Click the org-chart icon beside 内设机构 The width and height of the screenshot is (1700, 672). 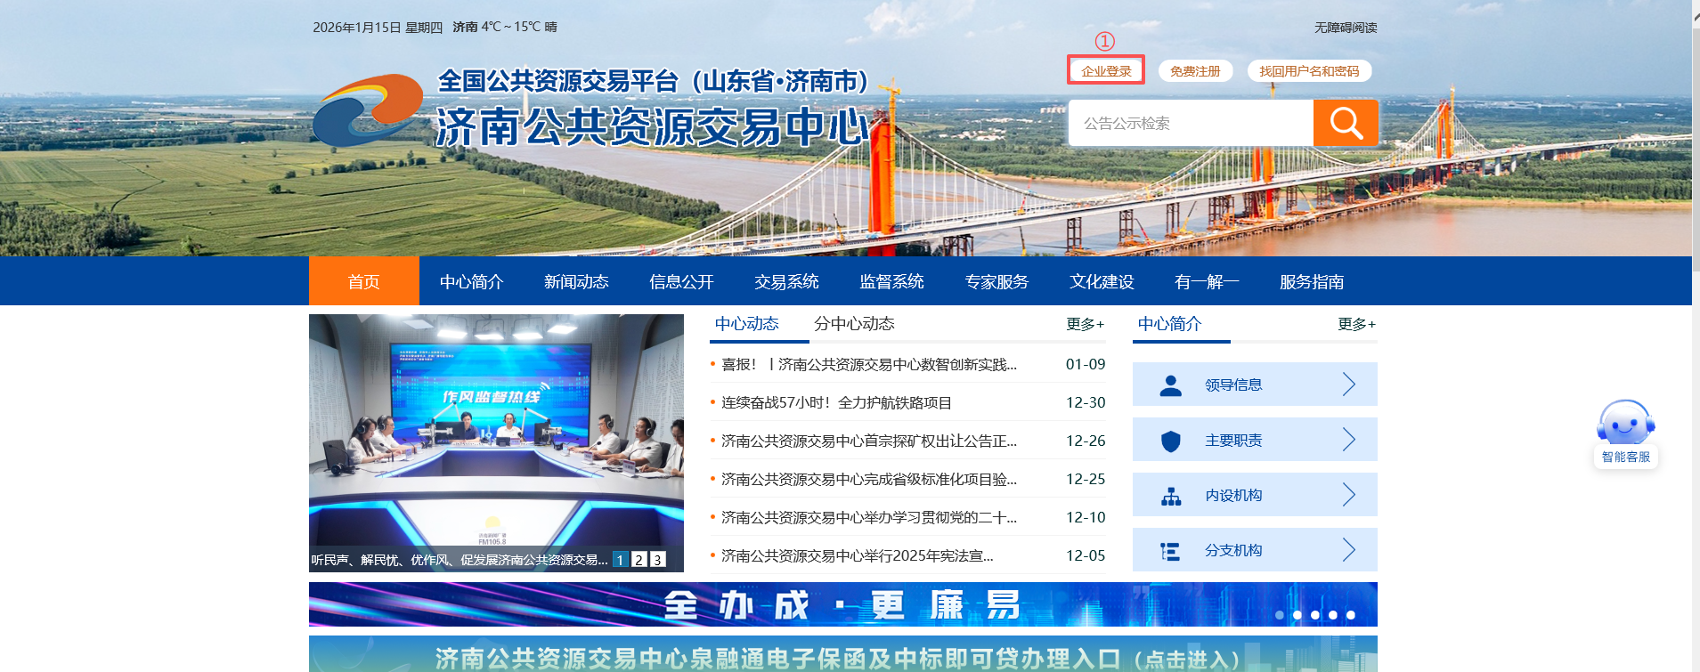click(1171, 496)
